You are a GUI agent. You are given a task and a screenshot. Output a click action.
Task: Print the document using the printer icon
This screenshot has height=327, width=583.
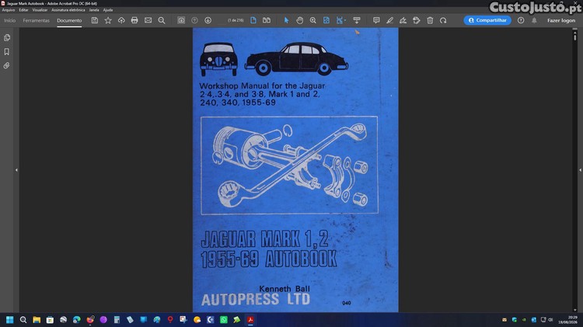click(134, 20)
